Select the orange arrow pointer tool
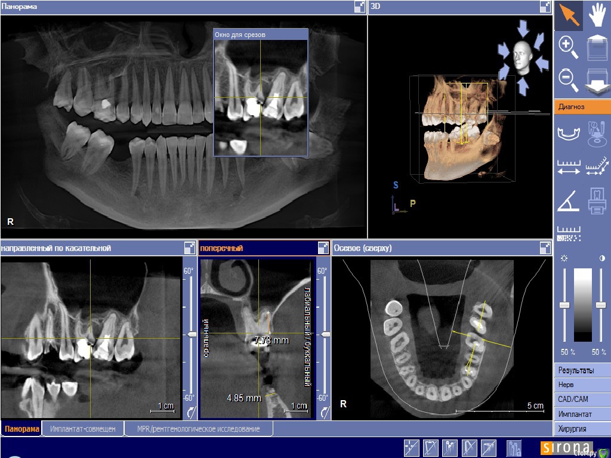 (x=568, y=16)
